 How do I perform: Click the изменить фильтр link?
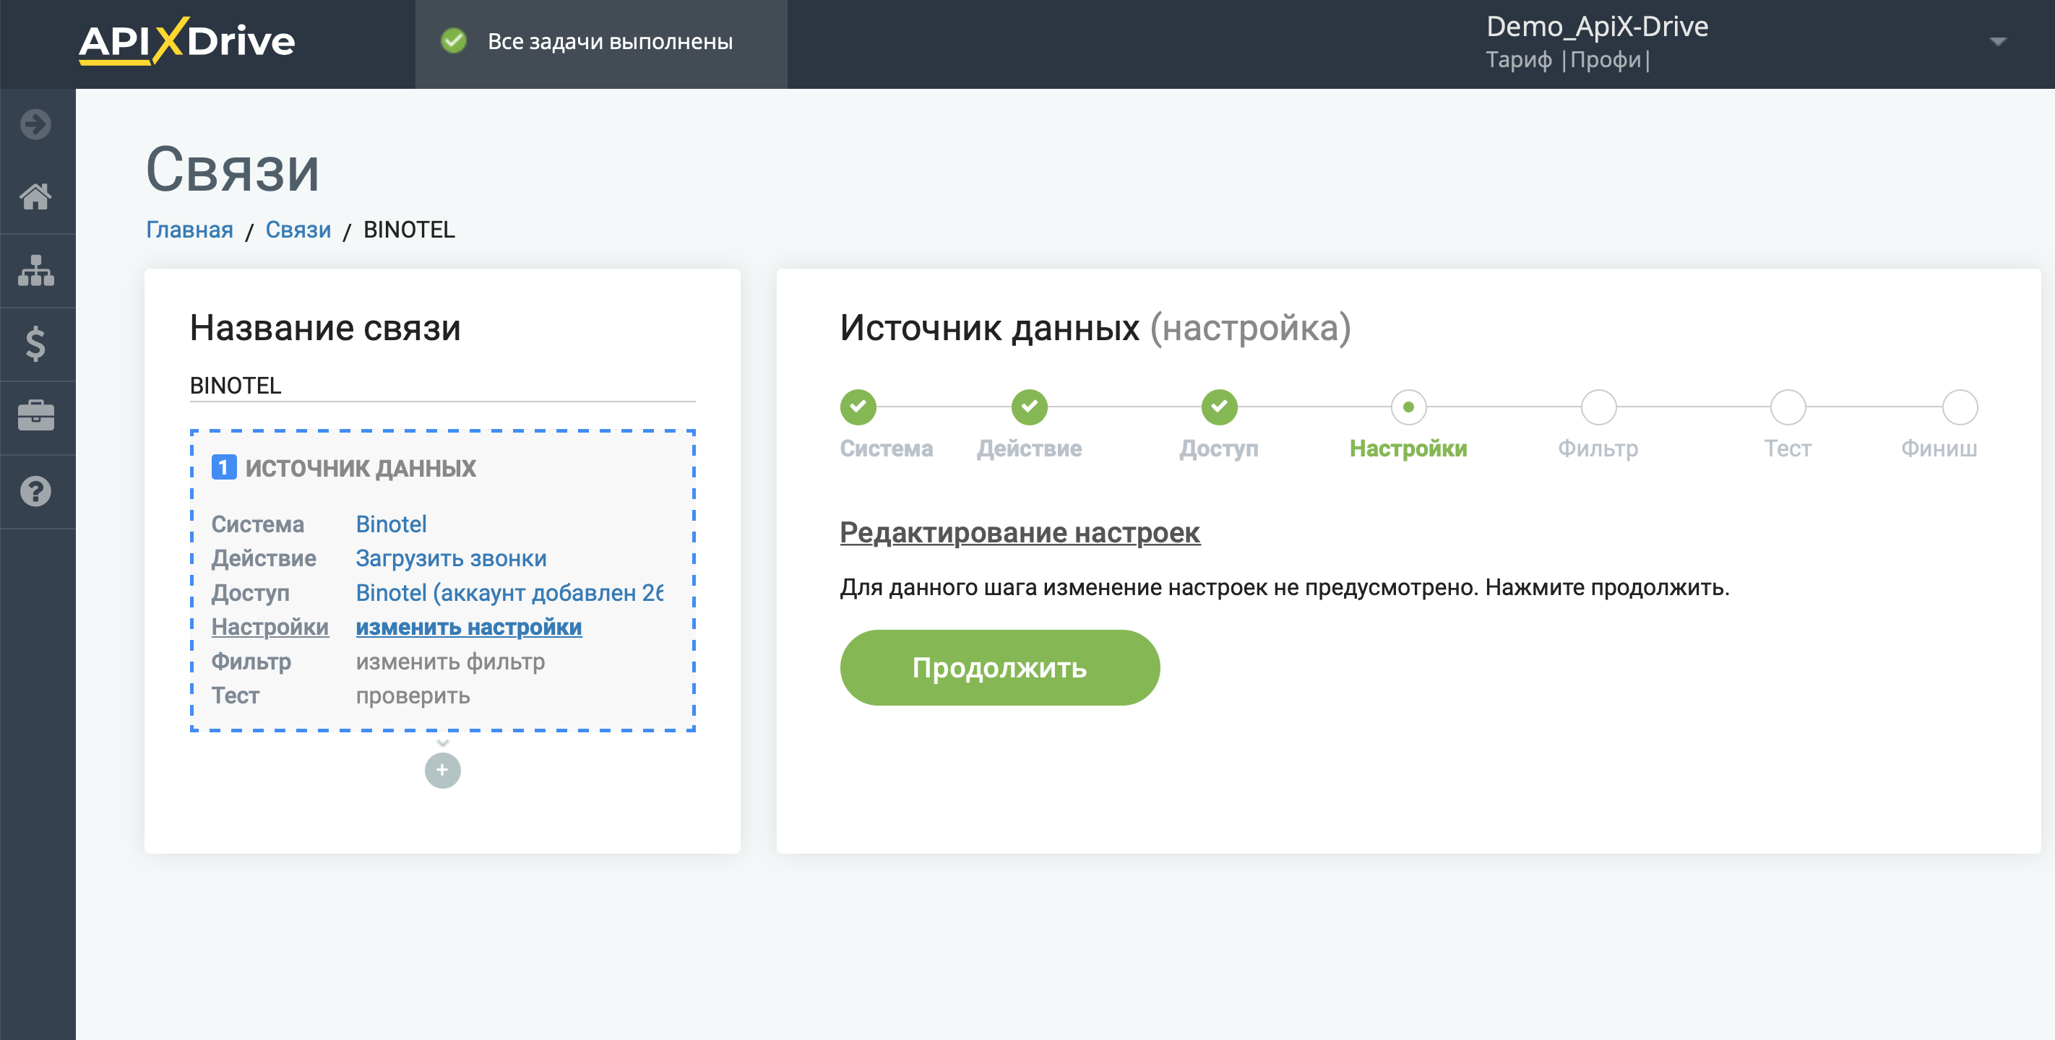tap(450, 661)
